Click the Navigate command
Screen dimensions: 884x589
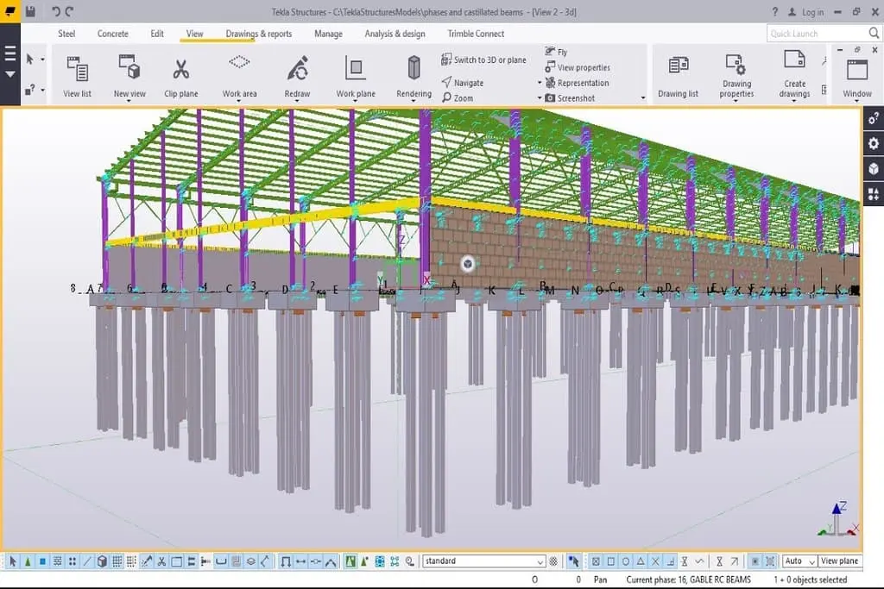[463, 82]
